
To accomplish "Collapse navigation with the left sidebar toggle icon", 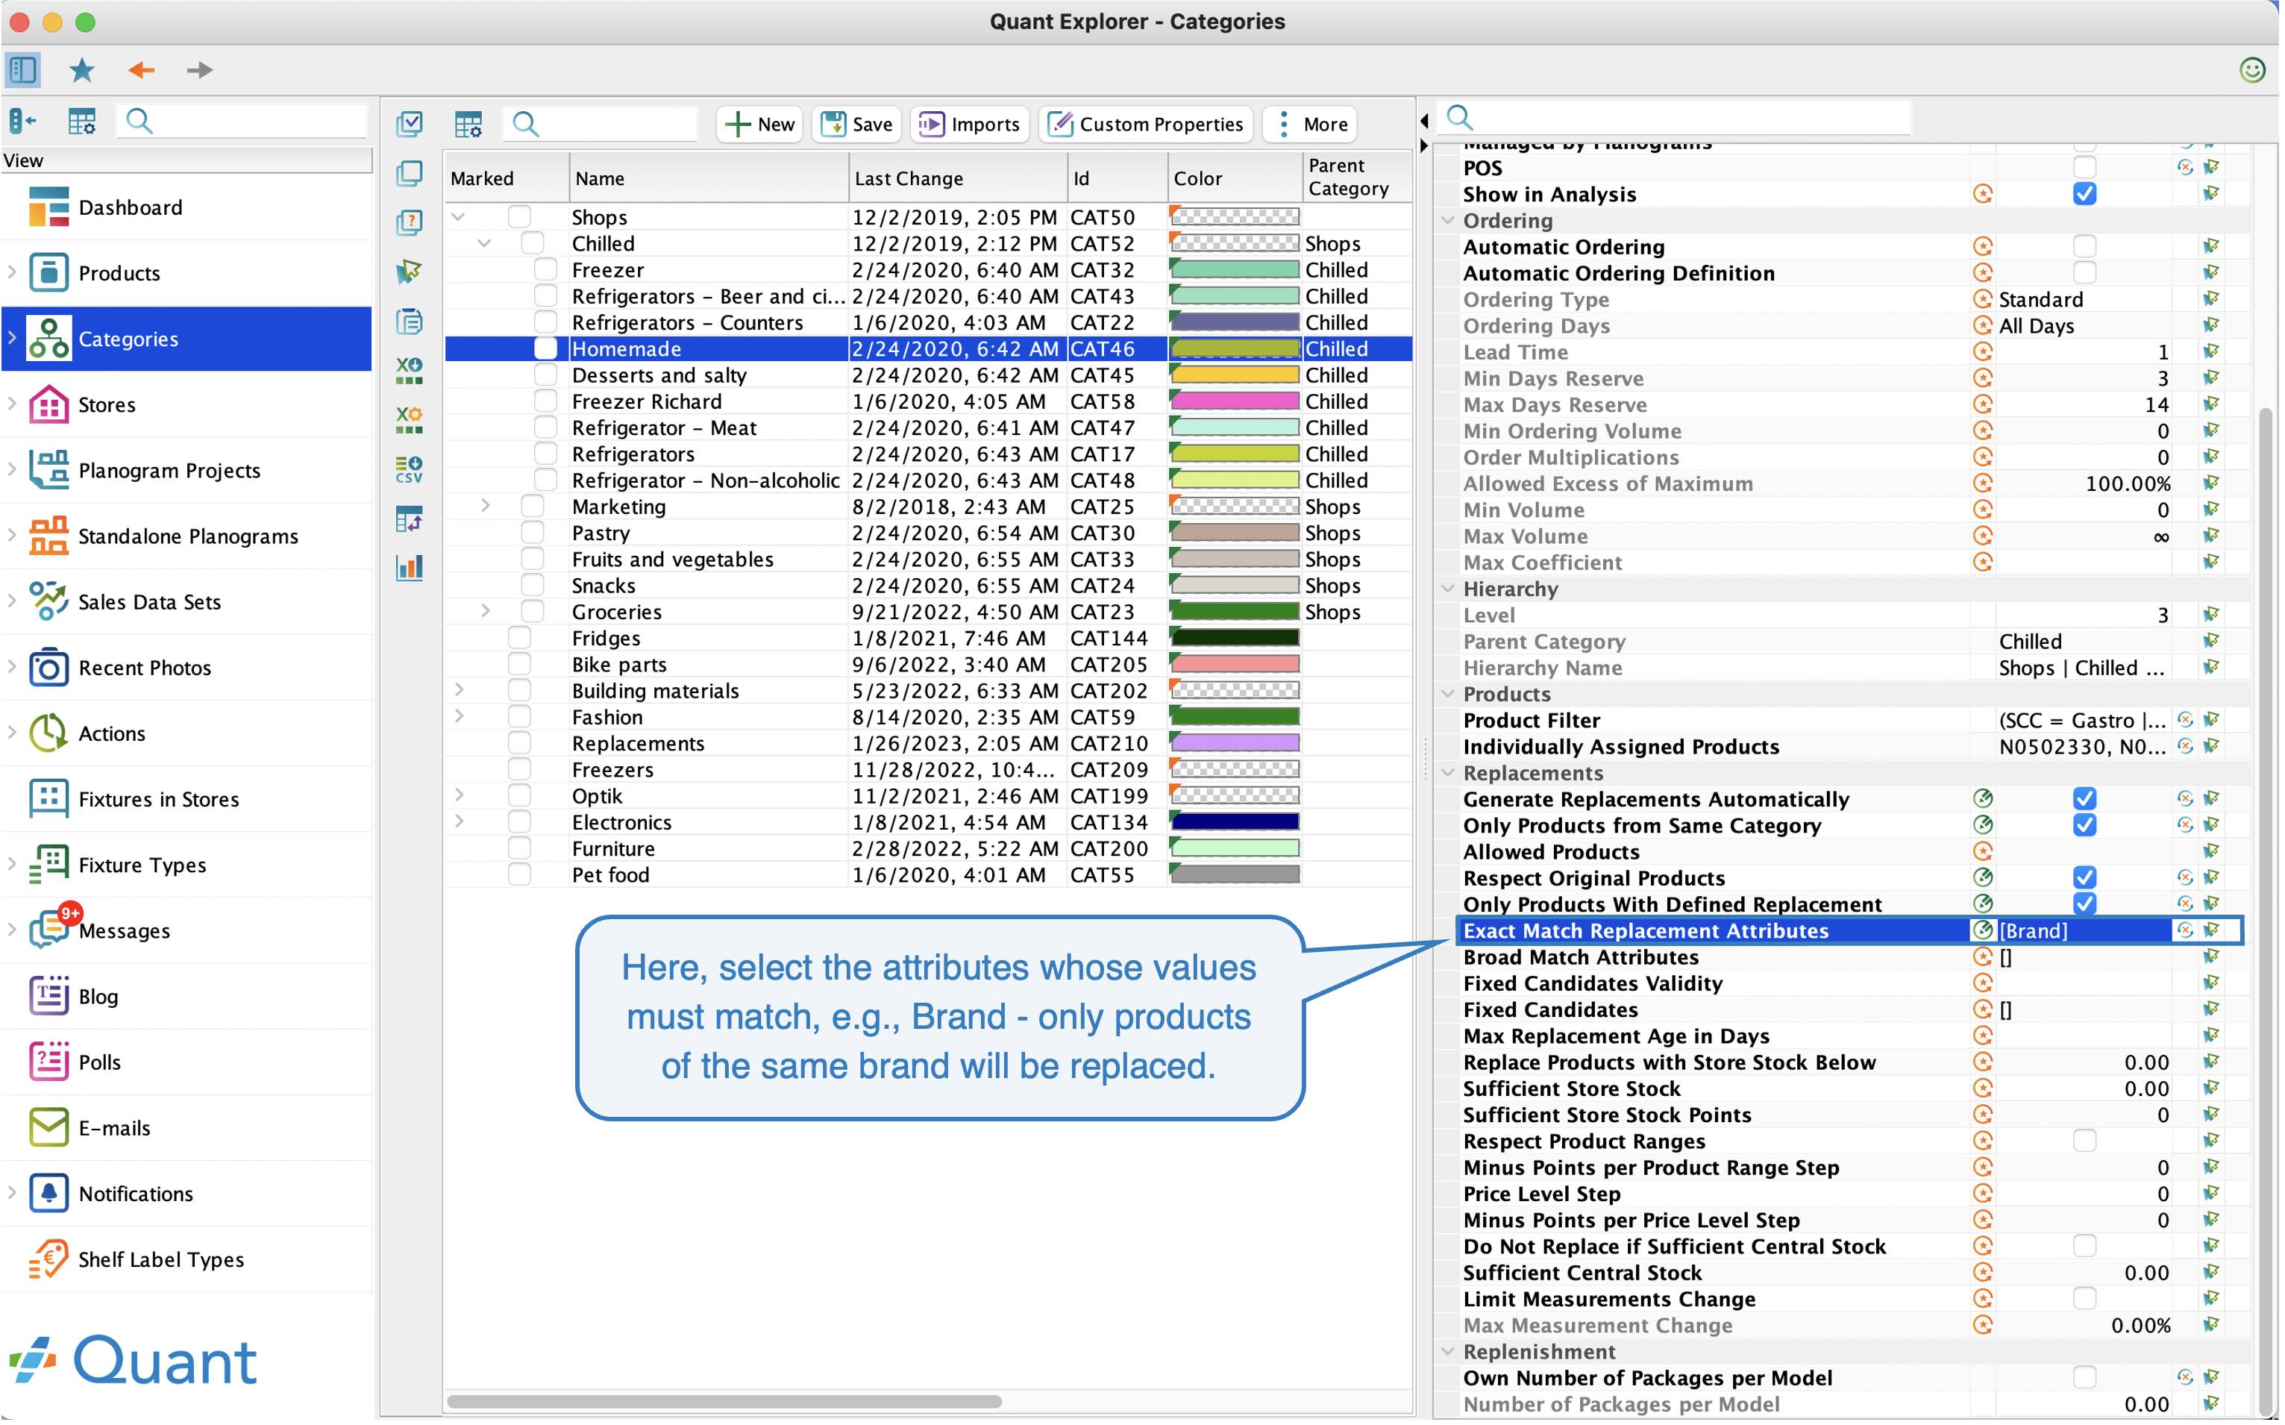I will tap(22, 121).
